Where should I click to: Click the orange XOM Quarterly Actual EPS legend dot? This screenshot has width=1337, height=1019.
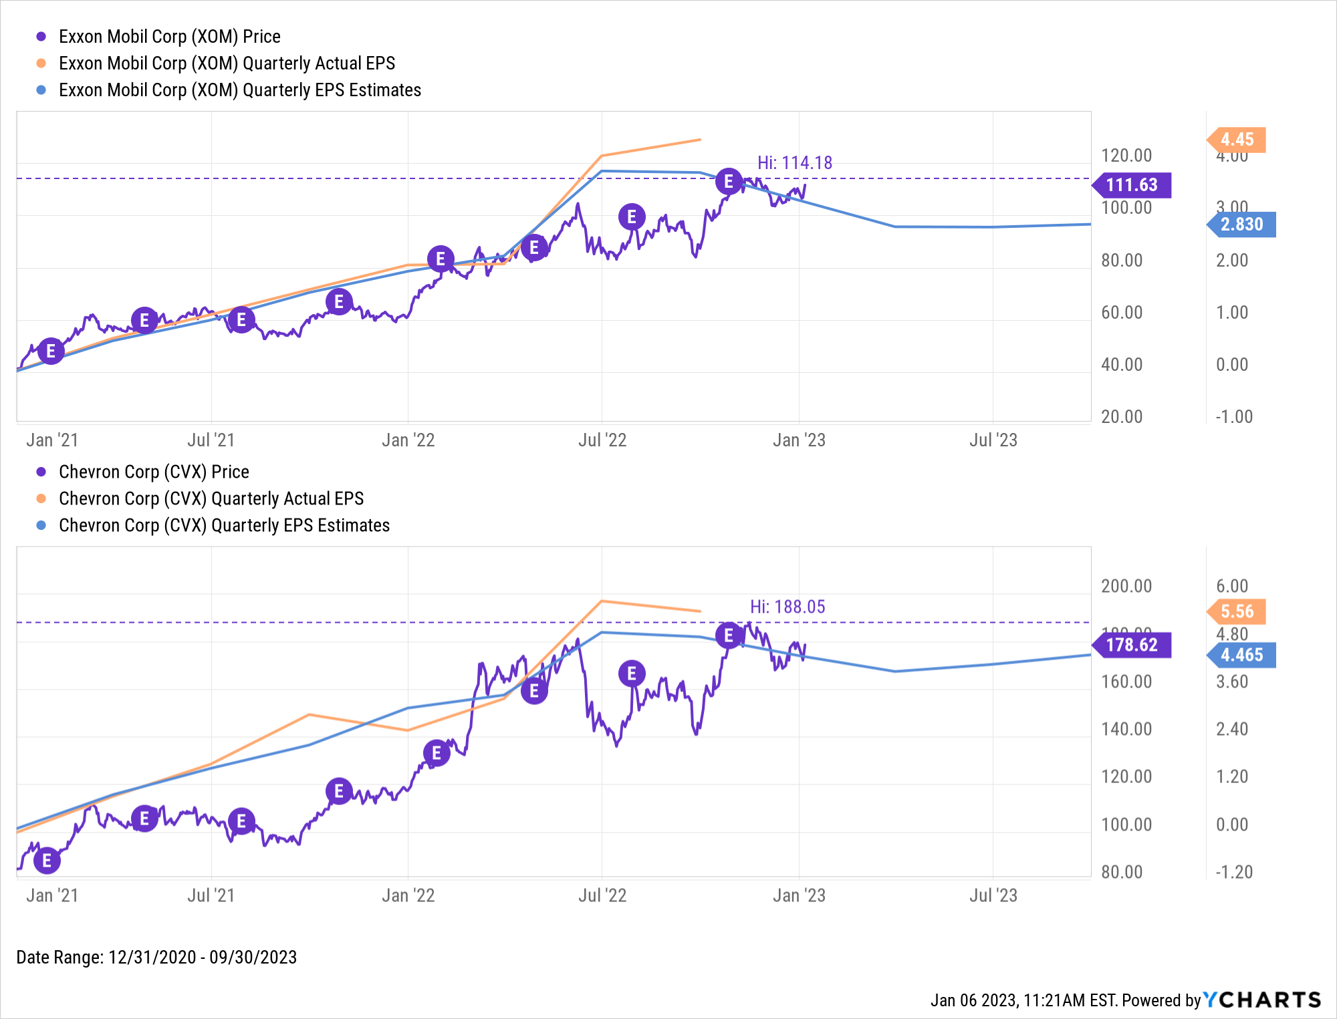point(41,63)
